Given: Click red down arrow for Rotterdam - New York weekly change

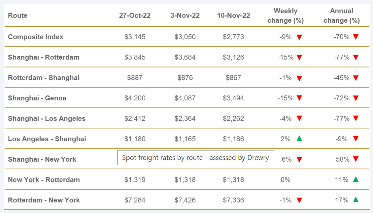Looking at the screenshot, I should click(299, 200).
